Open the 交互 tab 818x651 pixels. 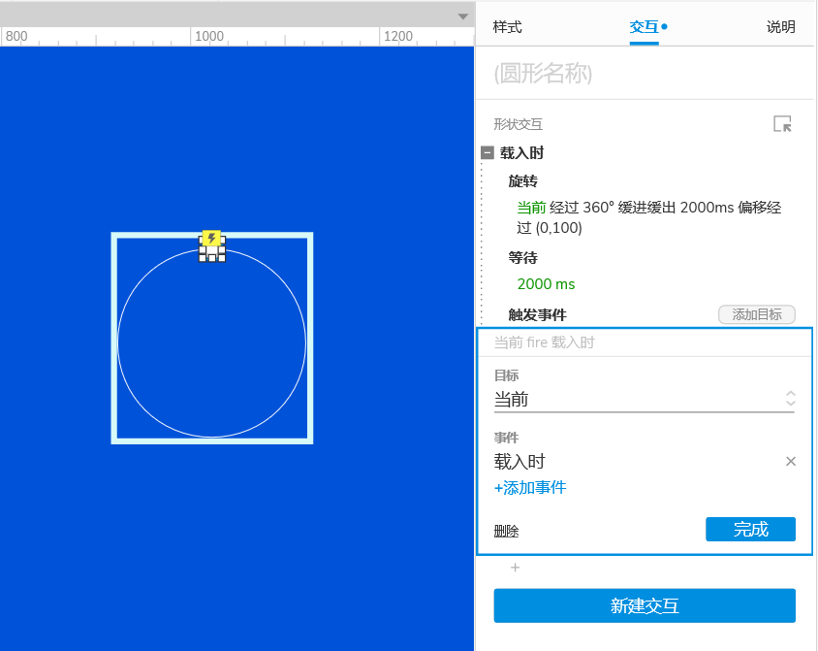click(x=644, y=26)
